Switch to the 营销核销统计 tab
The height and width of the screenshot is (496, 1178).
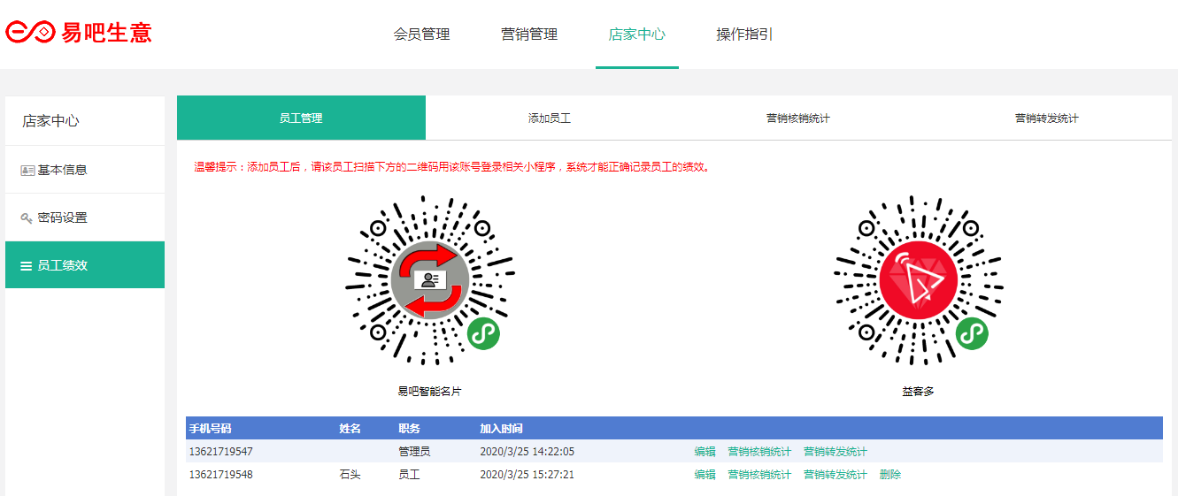tap(798, 118)
